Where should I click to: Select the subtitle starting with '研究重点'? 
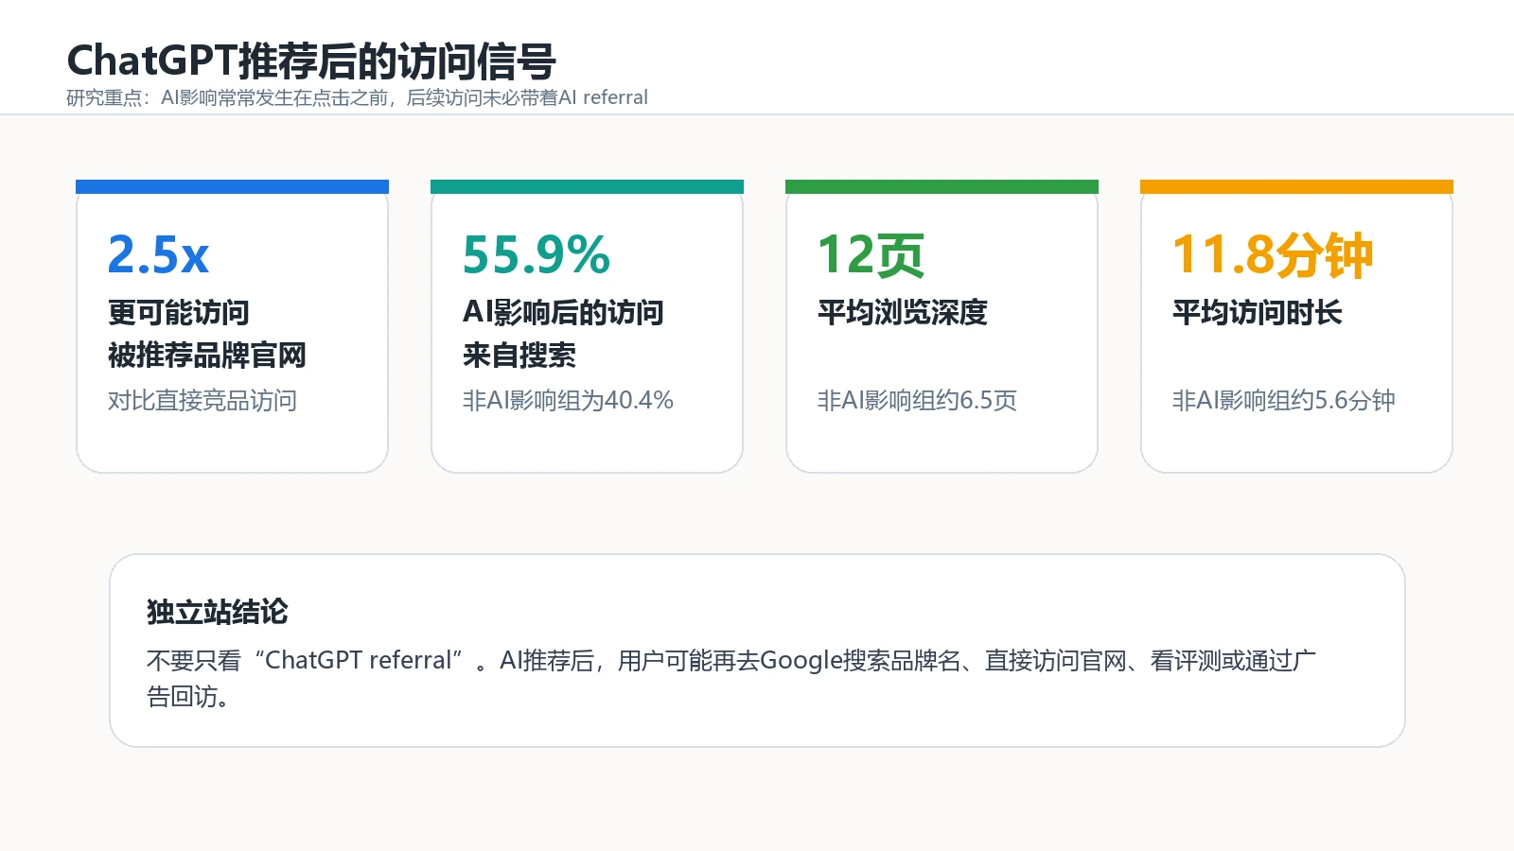click(357, 97)
